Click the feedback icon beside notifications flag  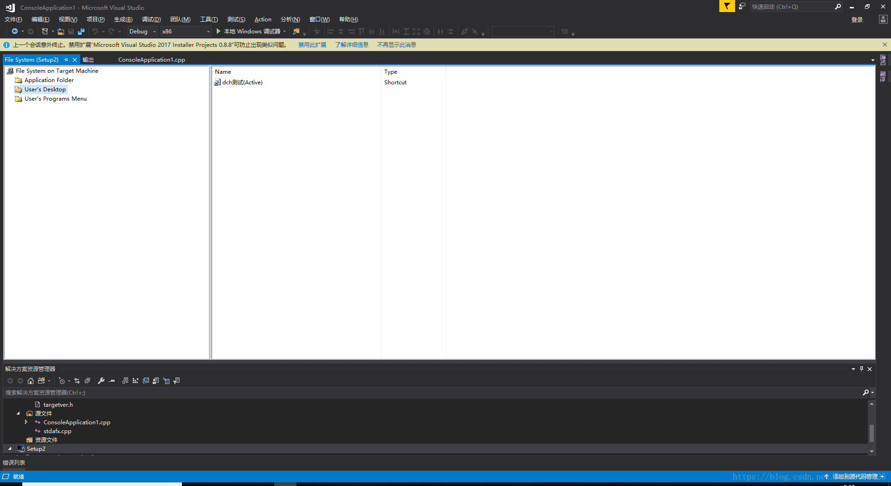[742, 6]
